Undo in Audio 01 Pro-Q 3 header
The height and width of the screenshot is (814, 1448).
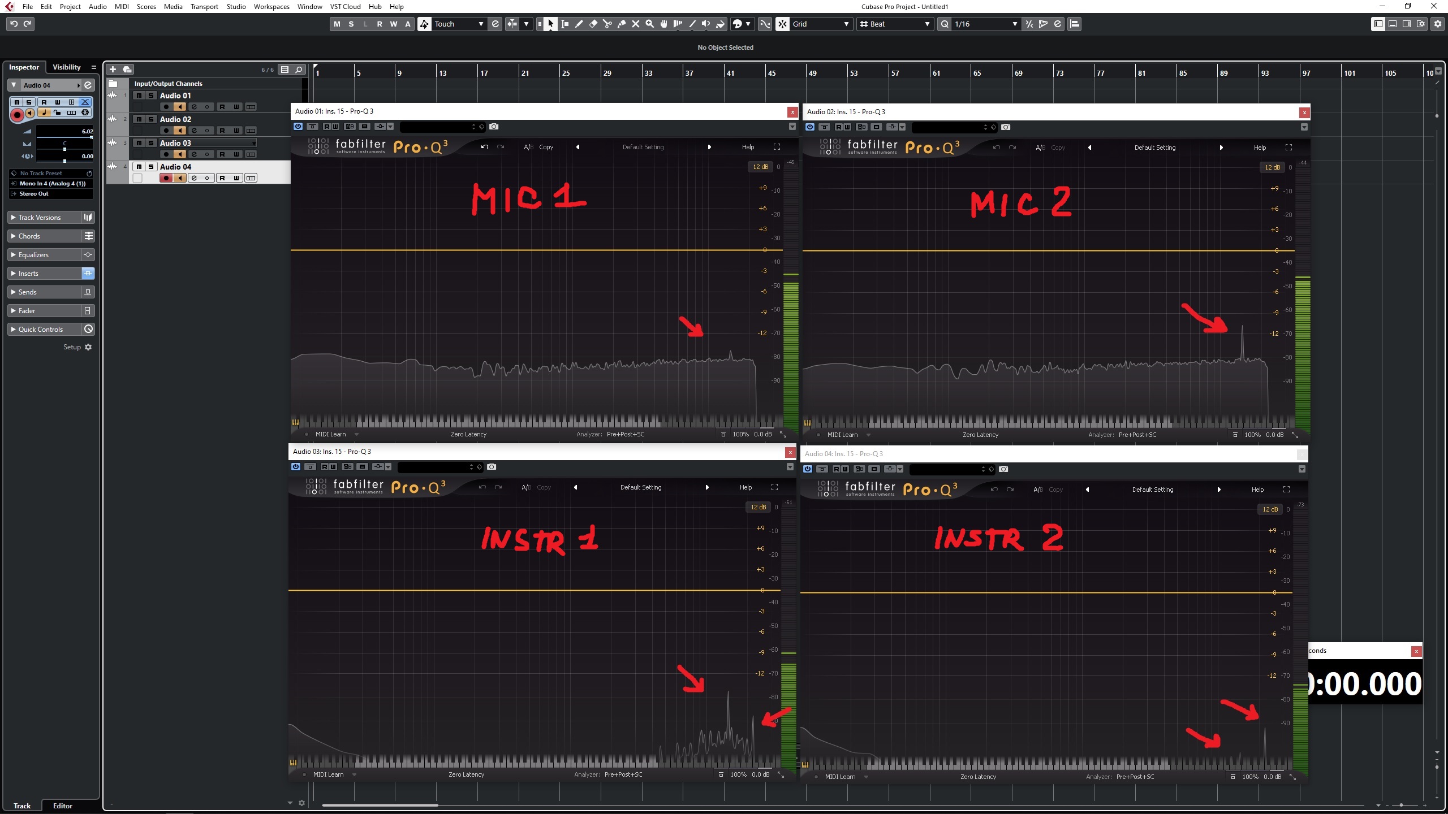pos(485,147)
